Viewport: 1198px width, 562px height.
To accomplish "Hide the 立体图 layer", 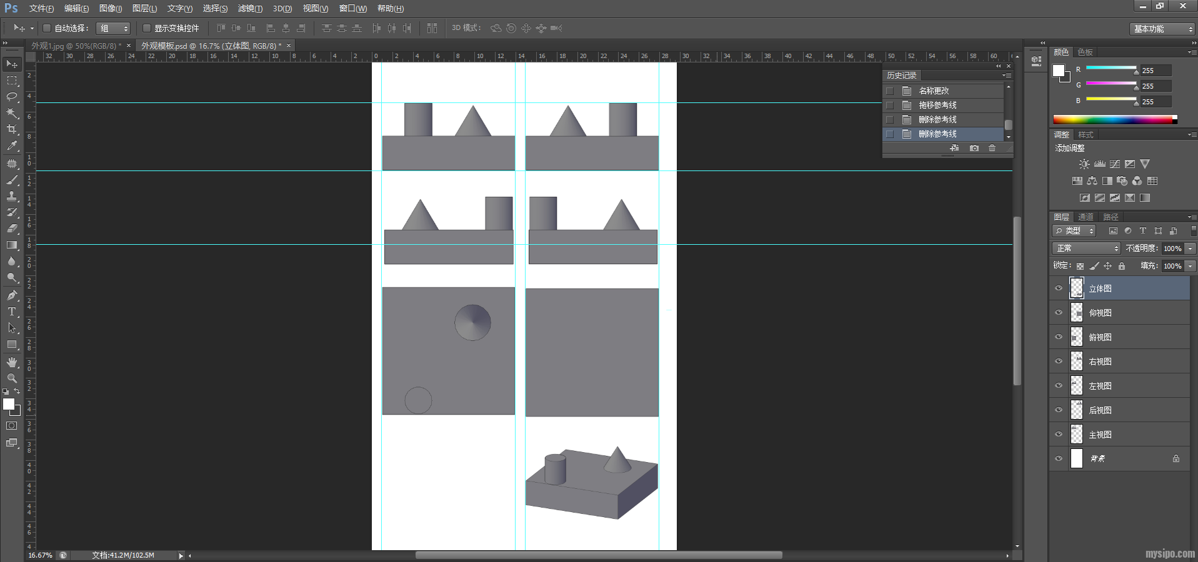I will point(1059,288).
